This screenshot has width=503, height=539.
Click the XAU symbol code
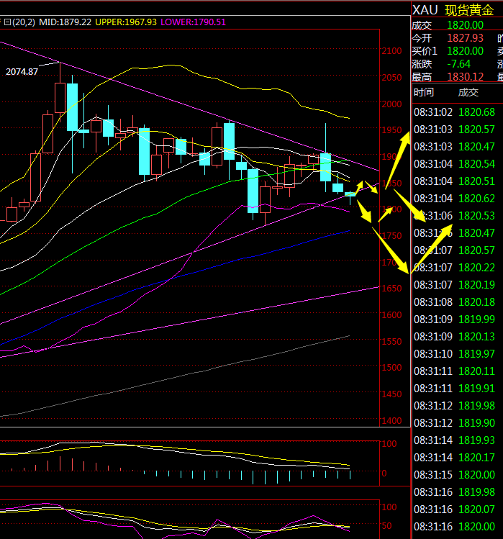point(424,10)
